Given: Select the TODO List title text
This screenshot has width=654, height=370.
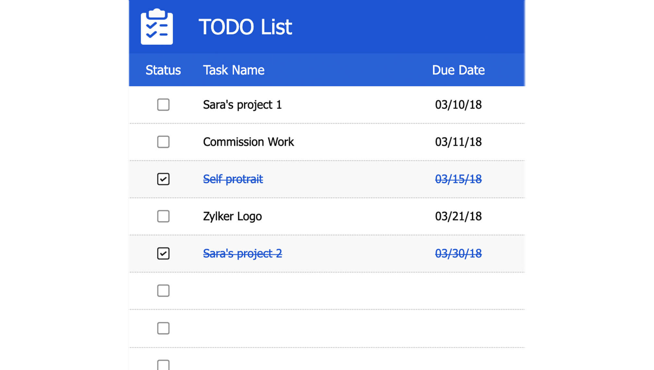Looking at the screenshot, I should 245,27.
